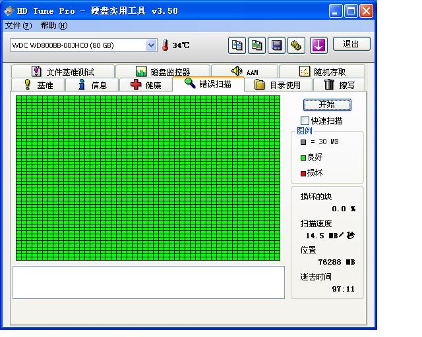Click the HD Tune app icon in the title bar

pos(9,11)
